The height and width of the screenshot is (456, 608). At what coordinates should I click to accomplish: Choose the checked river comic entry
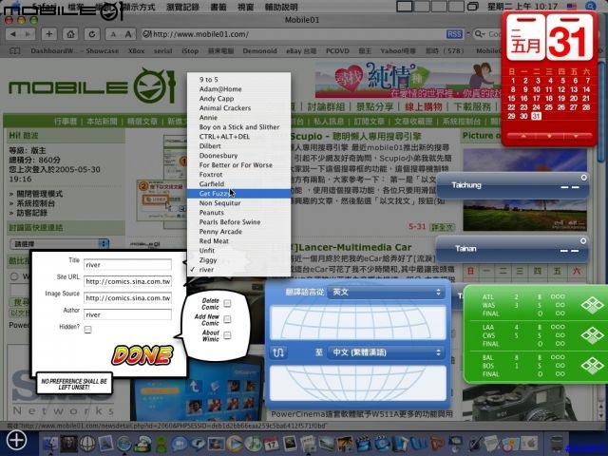pyautogui.click(x=238, y=270)
